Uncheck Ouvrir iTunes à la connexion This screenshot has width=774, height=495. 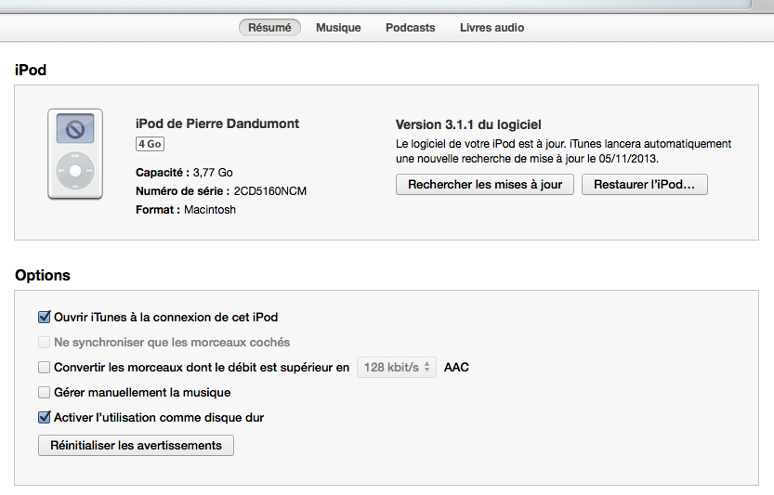pyautogui.click(x=45, y=317)
